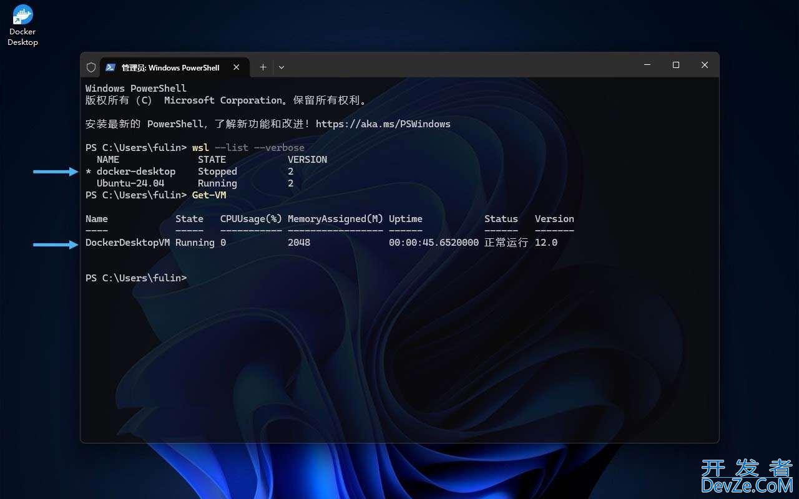Click the shield icon in terminal title bar
The height and width of the screenshot is (499, 799).
[91, 67]
